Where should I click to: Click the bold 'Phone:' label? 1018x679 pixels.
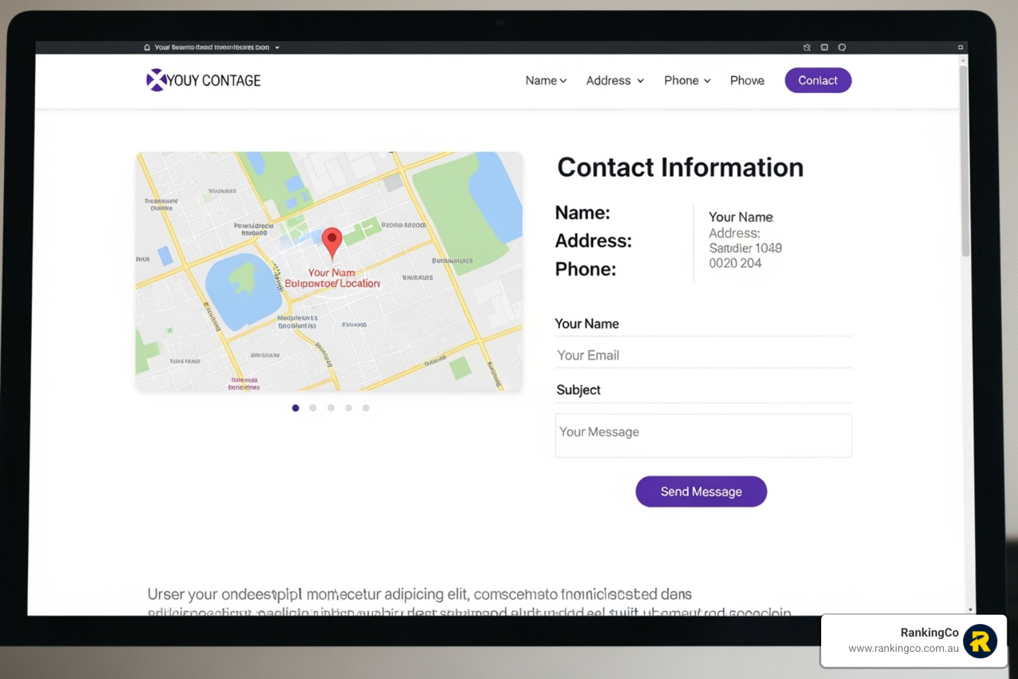click(585, 269)
